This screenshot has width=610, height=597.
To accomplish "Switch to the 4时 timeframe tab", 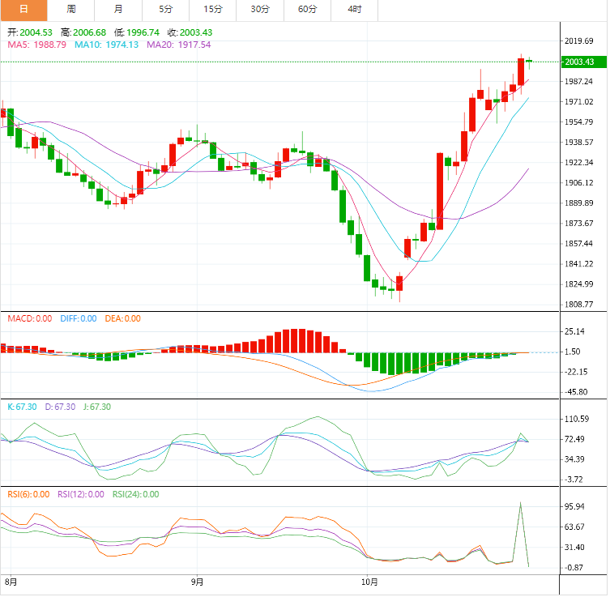I will click(355, 9).
